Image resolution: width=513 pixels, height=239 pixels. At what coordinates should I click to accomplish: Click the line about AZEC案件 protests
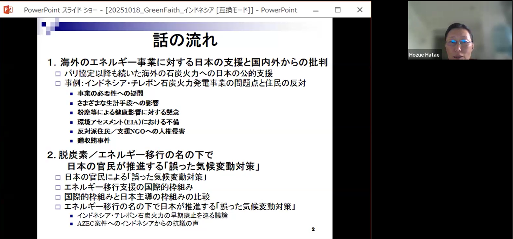137,224
